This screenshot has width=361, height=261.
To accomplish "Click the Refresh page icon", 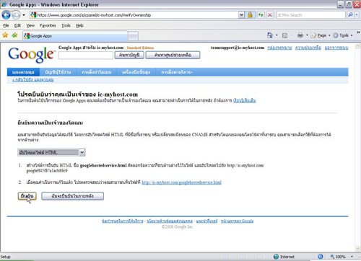I will click(261, 15).
